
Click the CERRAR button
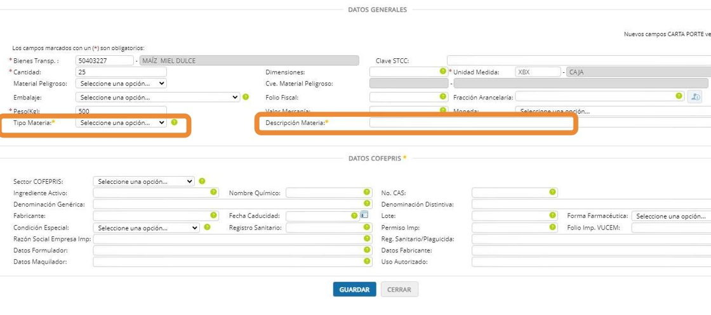click(399, 290)
